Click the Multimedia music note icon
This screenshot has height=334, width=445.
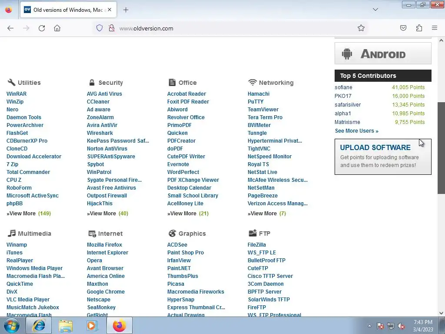[12, 233]
